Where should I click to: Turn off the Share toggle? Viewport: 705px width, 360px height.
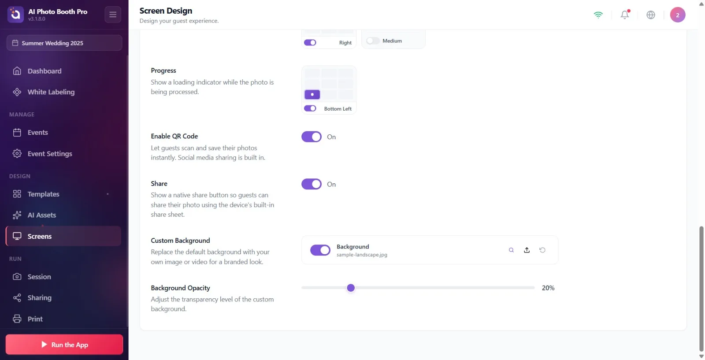point(312,184)
